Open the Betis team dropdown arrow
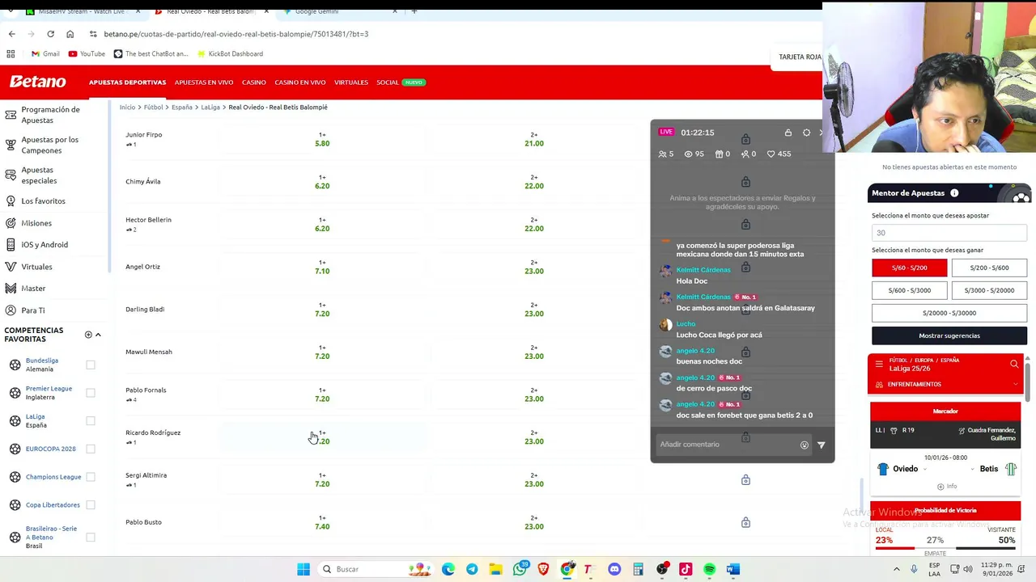Screen dimensions: 1036x582 [x=973, y=469]
